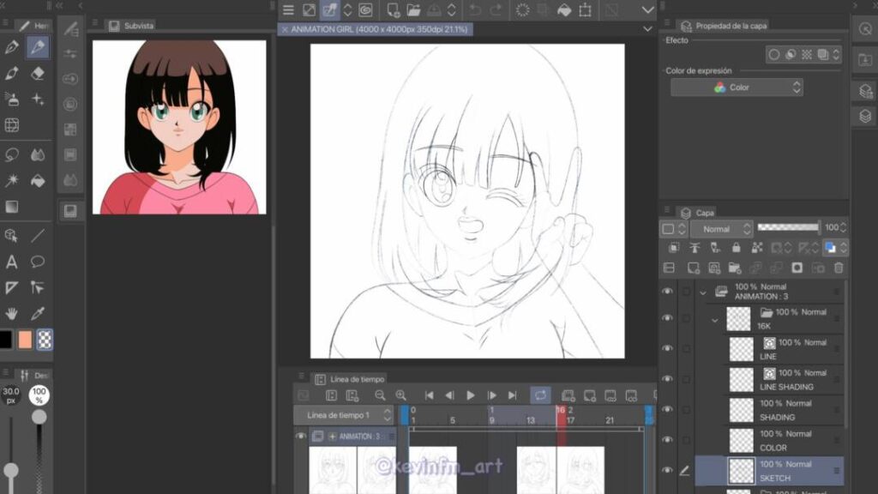Select the active Pencil tool

click(x=38, y=47)
